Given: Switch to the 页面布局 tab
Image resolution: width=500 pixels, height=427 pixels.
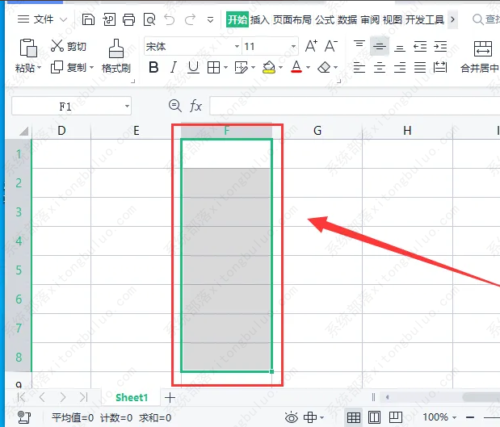Looking at the screenshot, I should click(292, 19).
